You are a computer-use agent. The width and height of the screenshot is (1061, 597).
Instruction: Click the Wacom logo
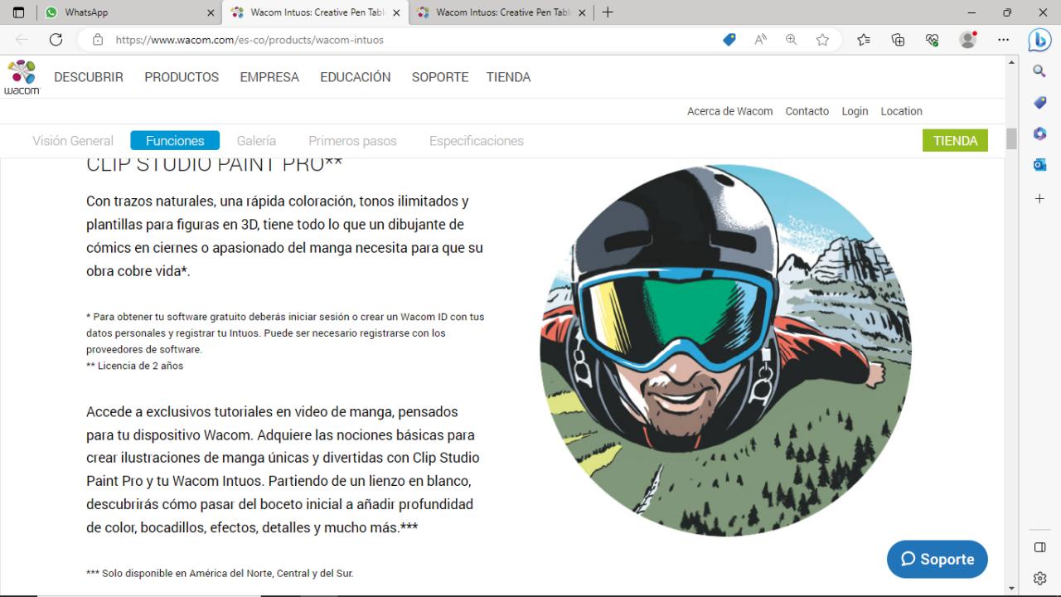[22, 77]
